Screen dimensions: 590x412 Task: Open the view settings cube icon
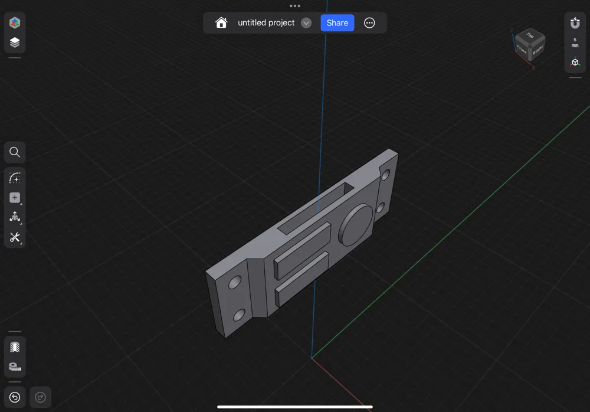[575, 62]
